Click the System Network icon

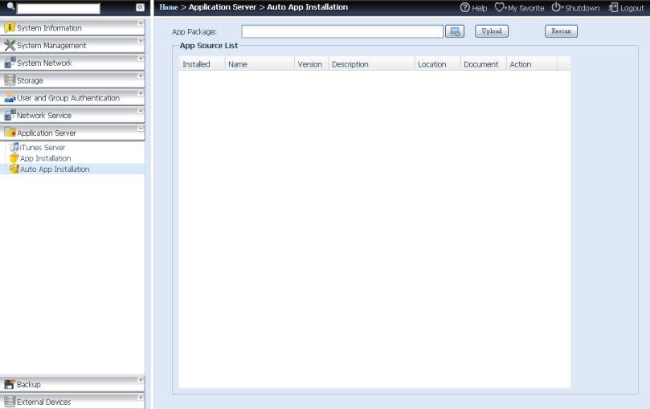[10, 63]
